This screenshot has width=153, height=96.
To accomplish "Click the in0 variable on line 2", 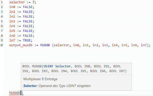I will (12, 7).
